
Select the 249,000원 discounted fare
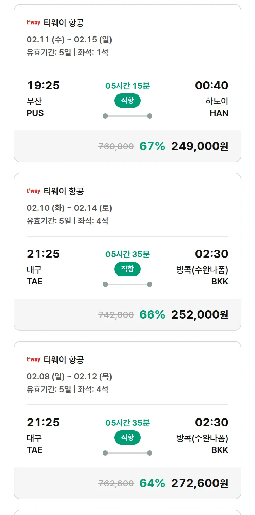click(200, 146)
